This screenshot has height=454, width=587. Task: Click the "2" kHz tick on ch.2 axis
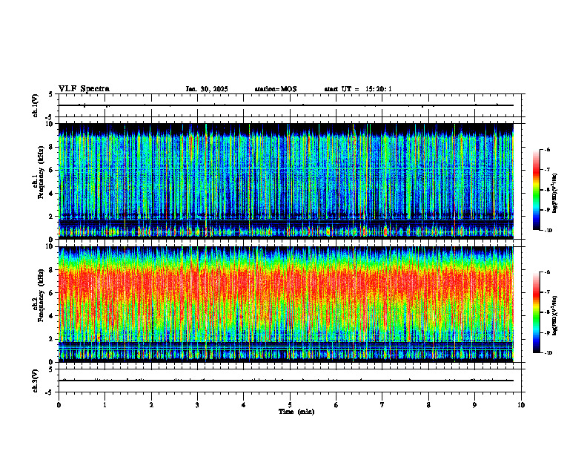pos(52,339)
